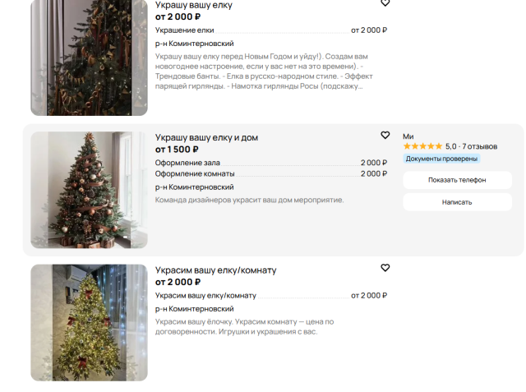Add "Украшу вашу елку и дом" to favorites heart
The width and height of the screenshot is (526, 392).
(385, 135)
